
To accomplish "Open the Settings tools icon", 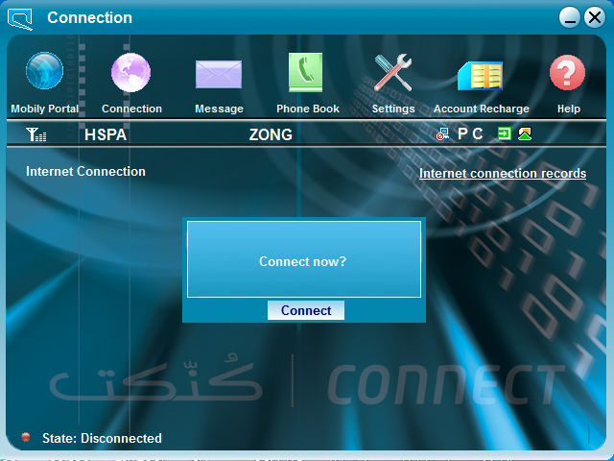I will pyautogui.click(x=392, y=73).
